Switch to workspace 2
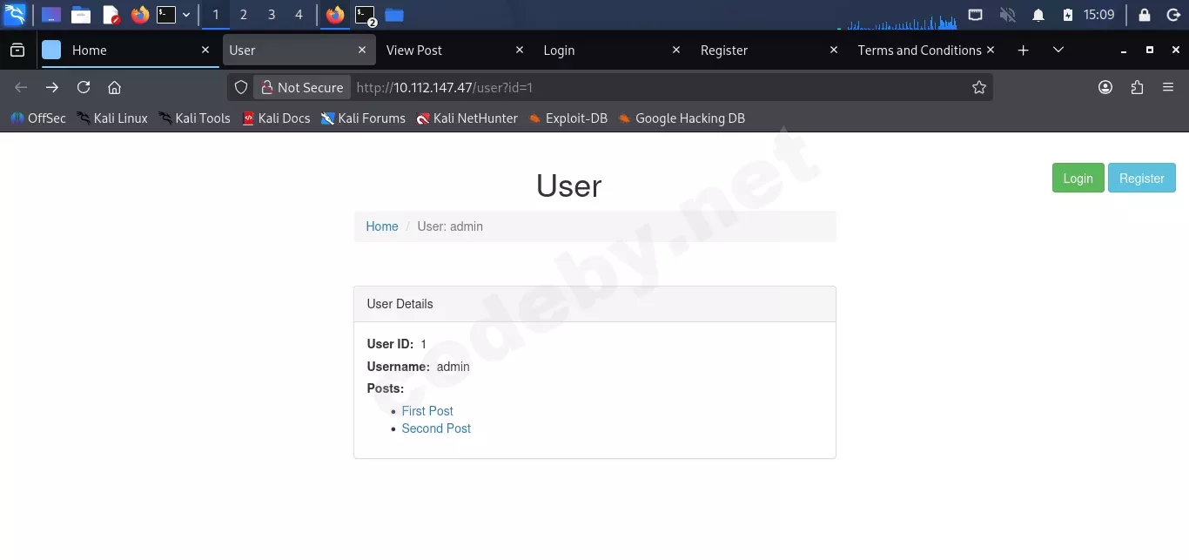 click(x=244, y=15)
